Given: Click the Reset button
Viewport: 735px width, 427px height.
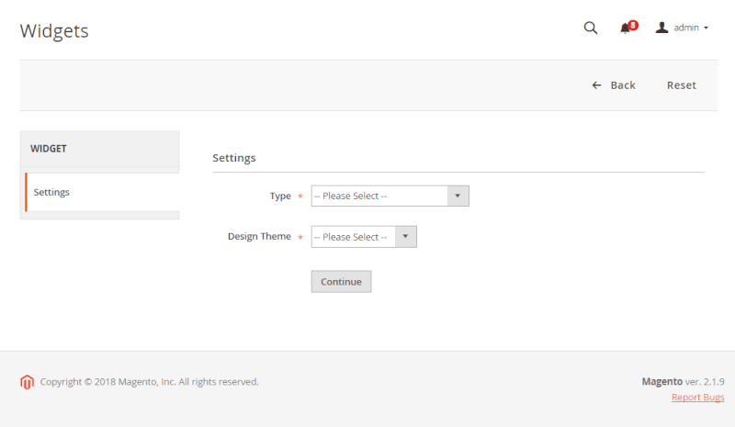Looking at the screenshot, I should (x=682, y=85).
